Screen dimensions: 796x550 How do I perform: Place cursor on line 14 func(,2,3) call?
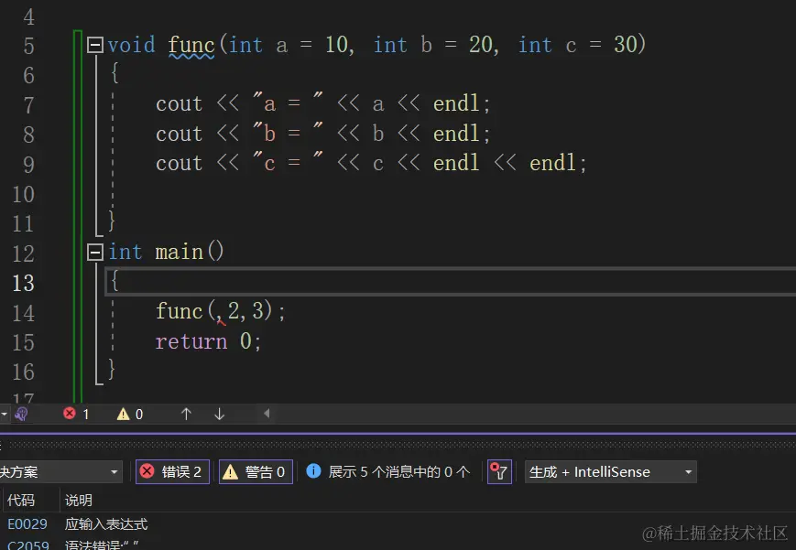221,310
